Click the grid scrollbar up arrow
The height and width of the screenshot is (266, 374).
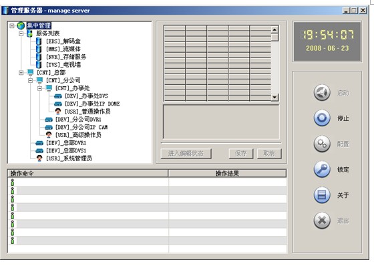(x=274, y=29)
